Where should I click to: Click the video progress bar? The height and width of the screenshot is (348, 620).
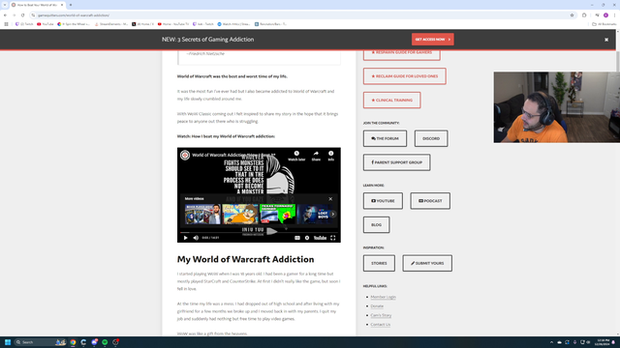pos(259,232)
